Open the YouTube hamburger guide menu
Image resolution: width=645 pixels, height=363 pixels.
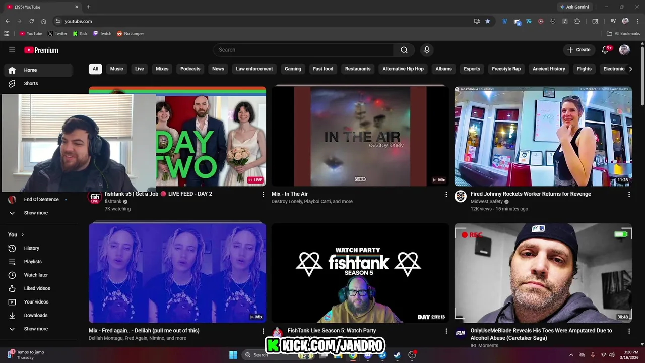click(12, 50)
